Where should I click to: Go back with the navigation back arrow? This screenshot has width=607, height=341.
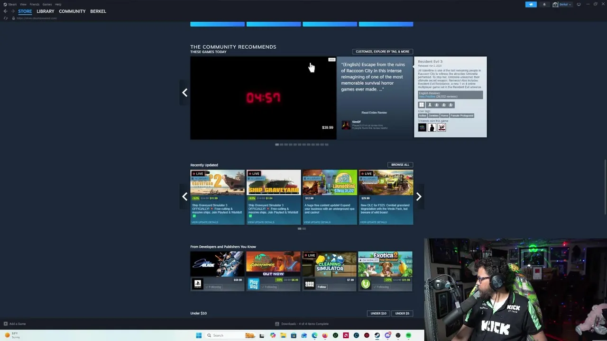click(5, 11)
